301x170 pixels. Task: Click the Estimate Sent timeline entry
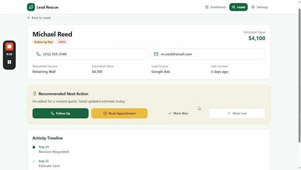coord(49,166)
